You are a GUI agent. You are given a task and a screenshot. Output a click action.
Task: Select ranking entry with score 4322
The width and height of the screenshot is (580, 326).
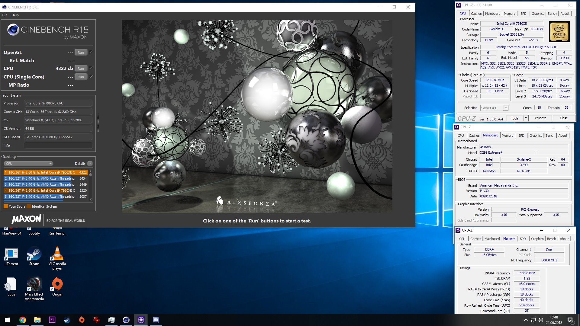[46, 172]
